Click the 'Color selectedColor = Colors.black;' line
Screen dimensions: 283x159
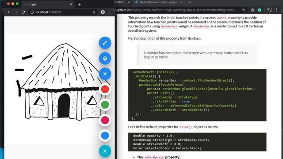click(x=167, y=148)
